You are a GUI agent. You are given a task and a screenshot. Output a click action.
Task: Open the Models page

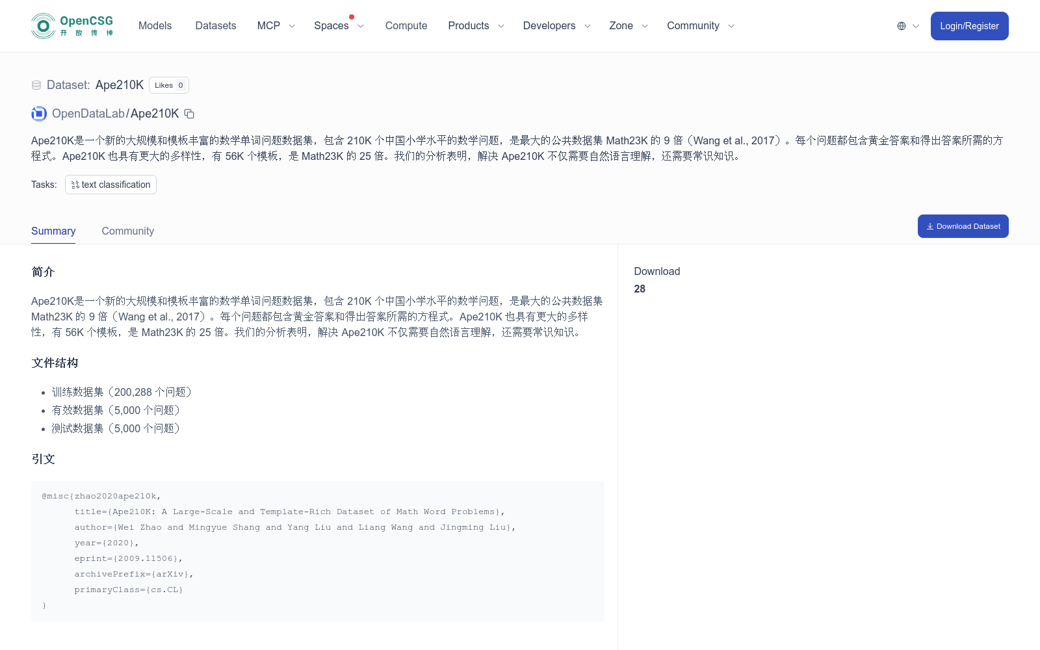point(155,26)
